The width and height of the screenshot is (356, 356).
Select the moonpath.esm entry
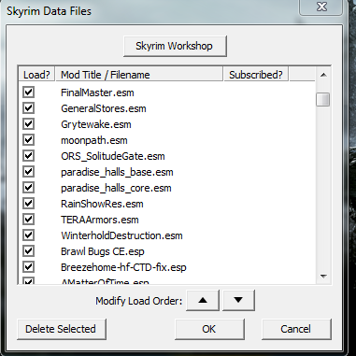pyautogui.click(x=94, y=140)
